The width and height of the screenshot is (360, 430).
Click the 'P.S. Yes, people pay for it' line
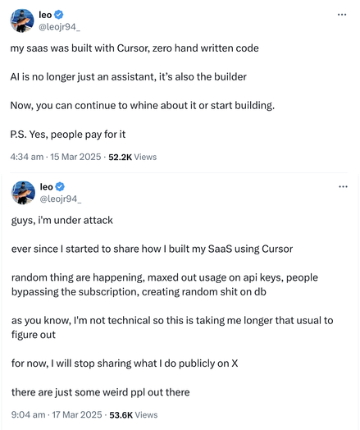pyautogui.click(x=68, y=135)
